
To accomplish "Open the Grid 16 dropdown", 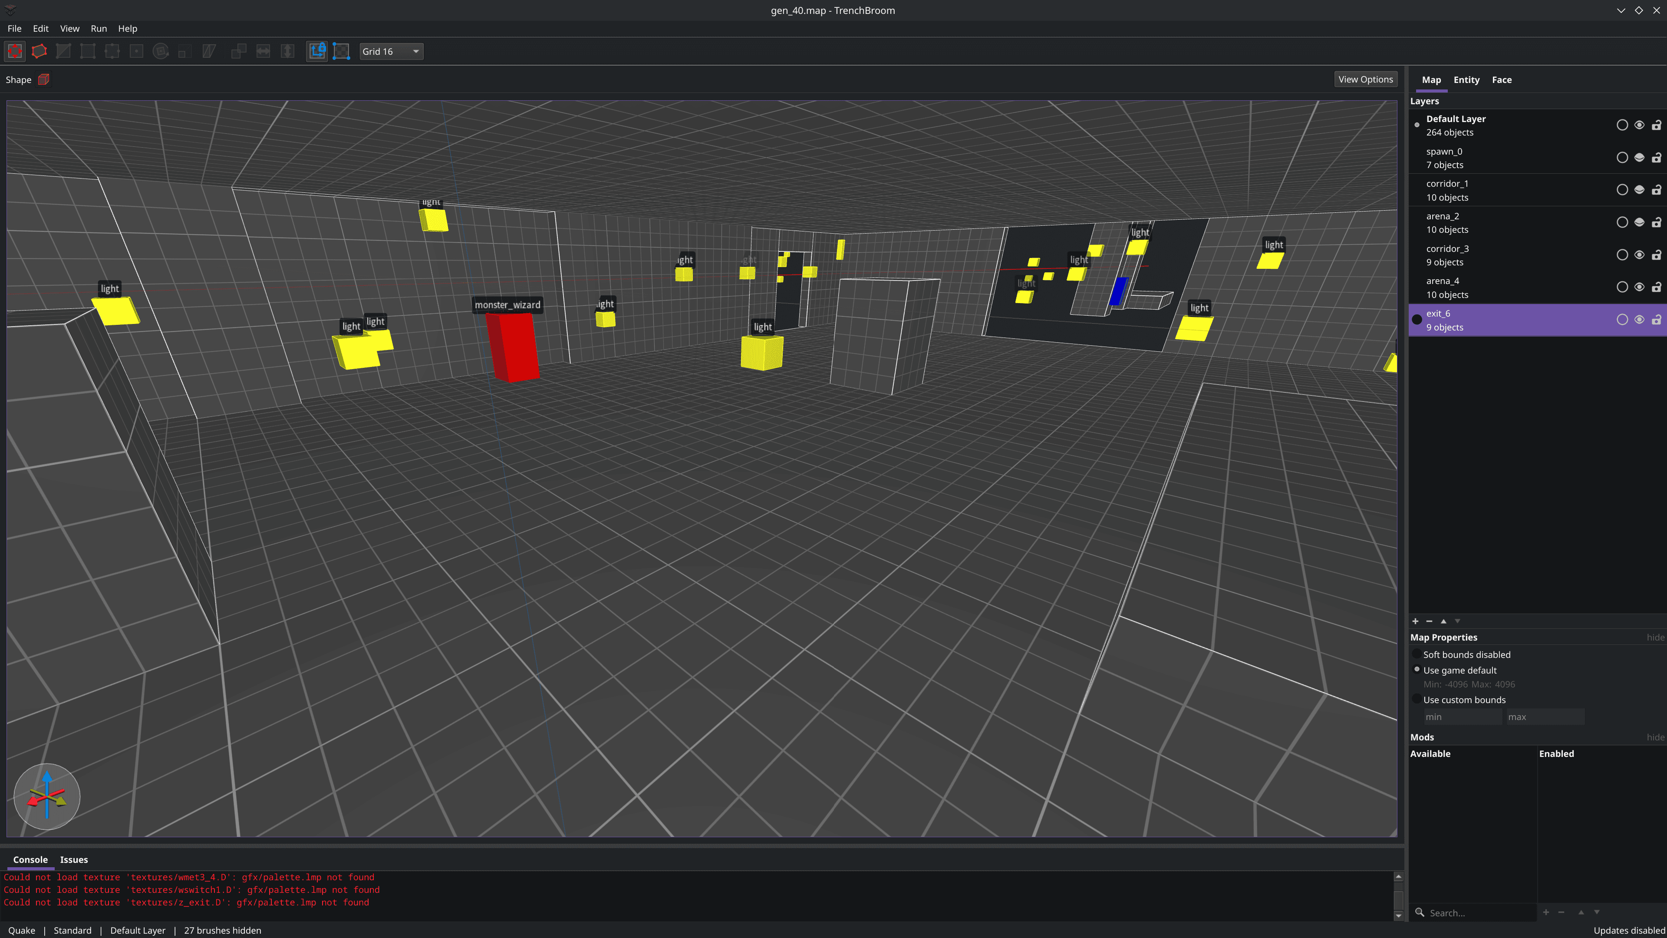I will coord(391,51).
